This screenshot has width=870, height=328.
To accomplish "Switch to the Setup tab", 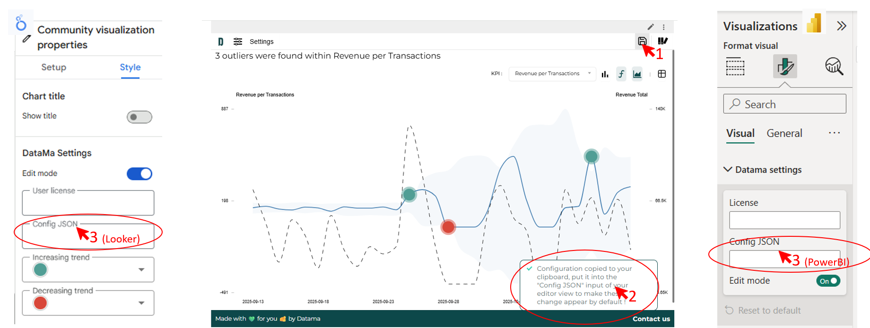I will point(54,67).
